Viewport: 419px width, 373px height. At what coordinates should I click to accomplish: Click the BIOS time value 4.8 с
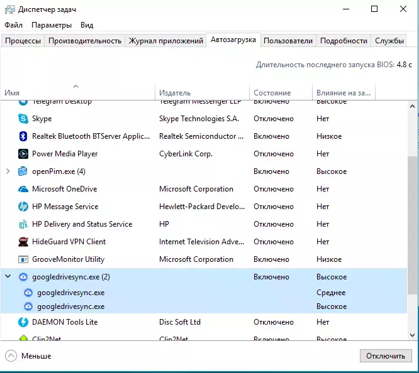click(404, 65)
